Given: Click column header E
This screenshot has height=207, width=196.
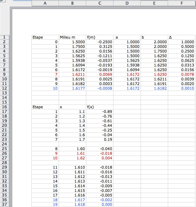Looking at the screenshot, I should click(154, 3).
